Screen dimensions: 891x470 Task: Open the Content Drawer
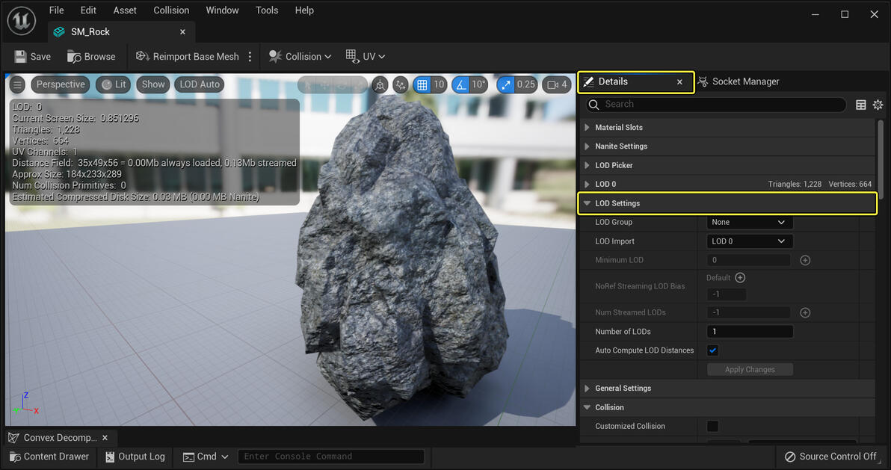coord(49,457)
